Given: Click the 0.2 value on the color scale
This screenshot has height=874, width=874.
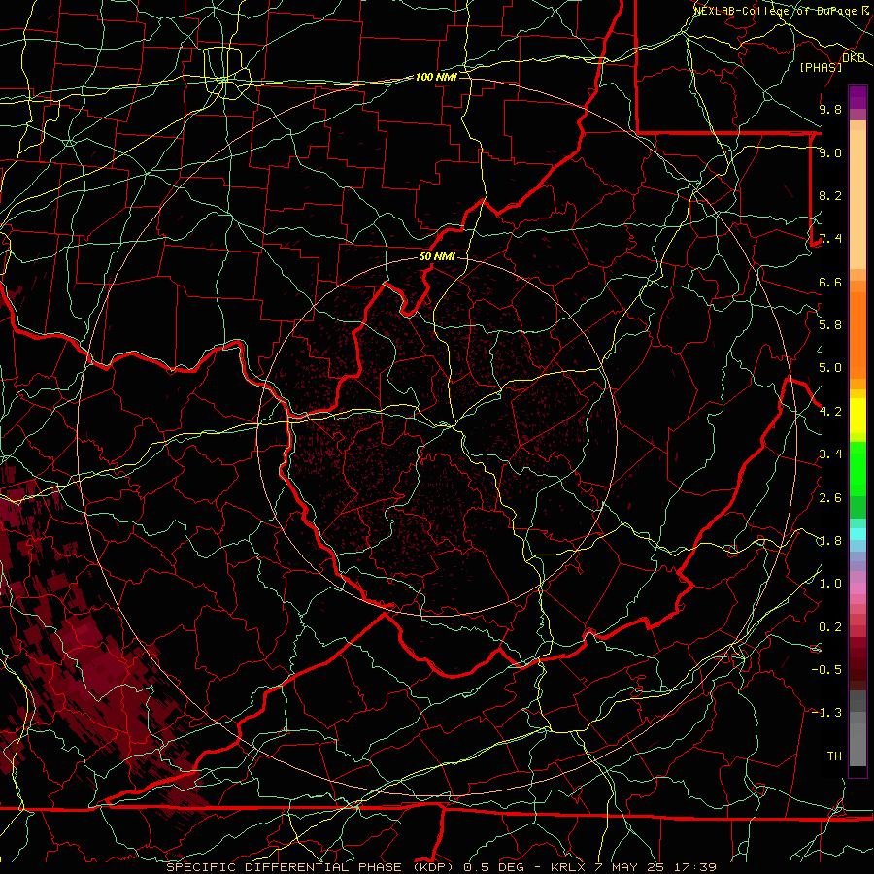Looking at the screenshot, I should [x=830, y=627].
